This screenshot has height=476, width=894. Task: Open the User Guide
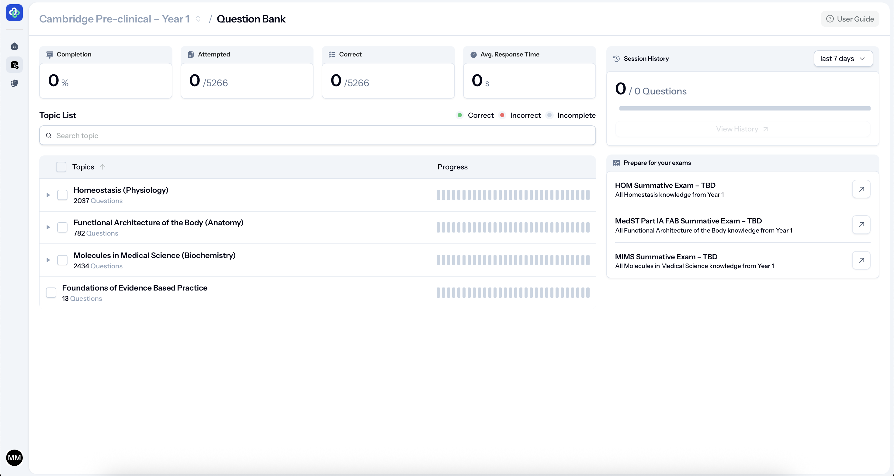tap(850, 19)
